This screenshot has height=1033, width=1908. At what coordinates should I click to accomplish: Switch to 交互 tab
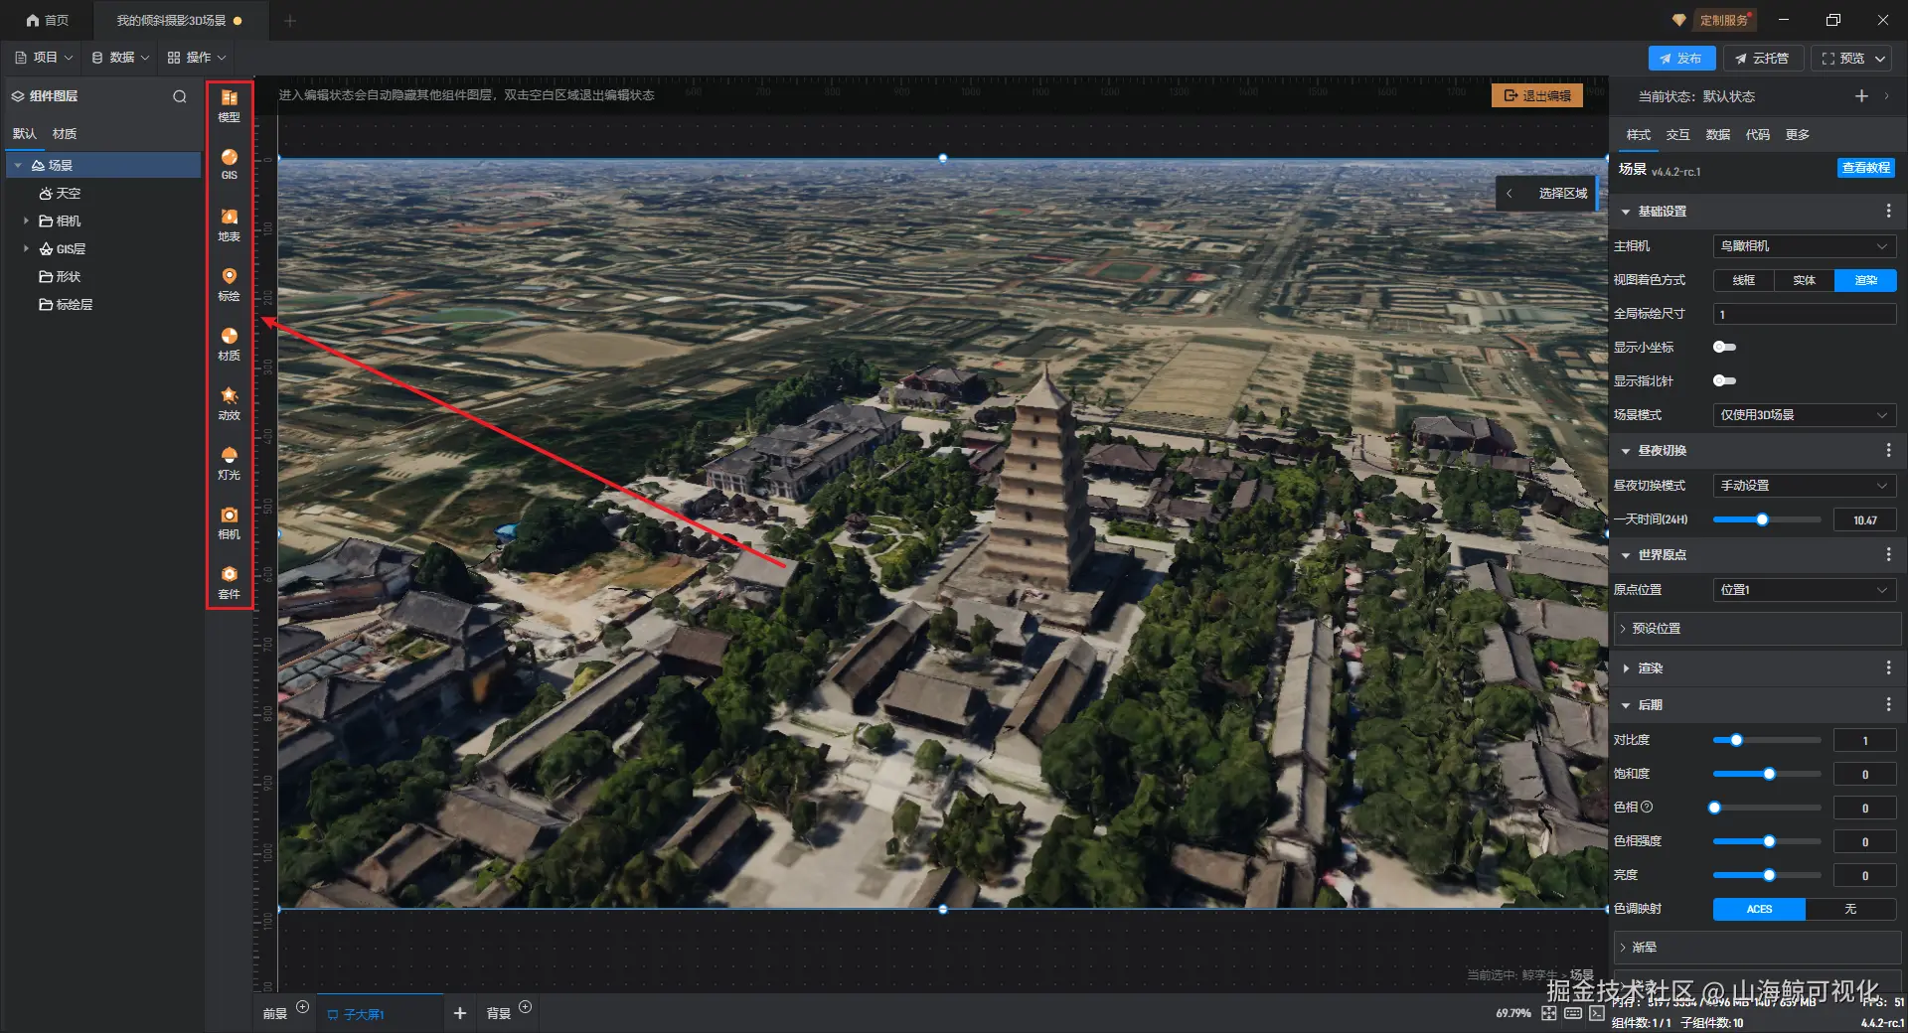[1677, 134]
